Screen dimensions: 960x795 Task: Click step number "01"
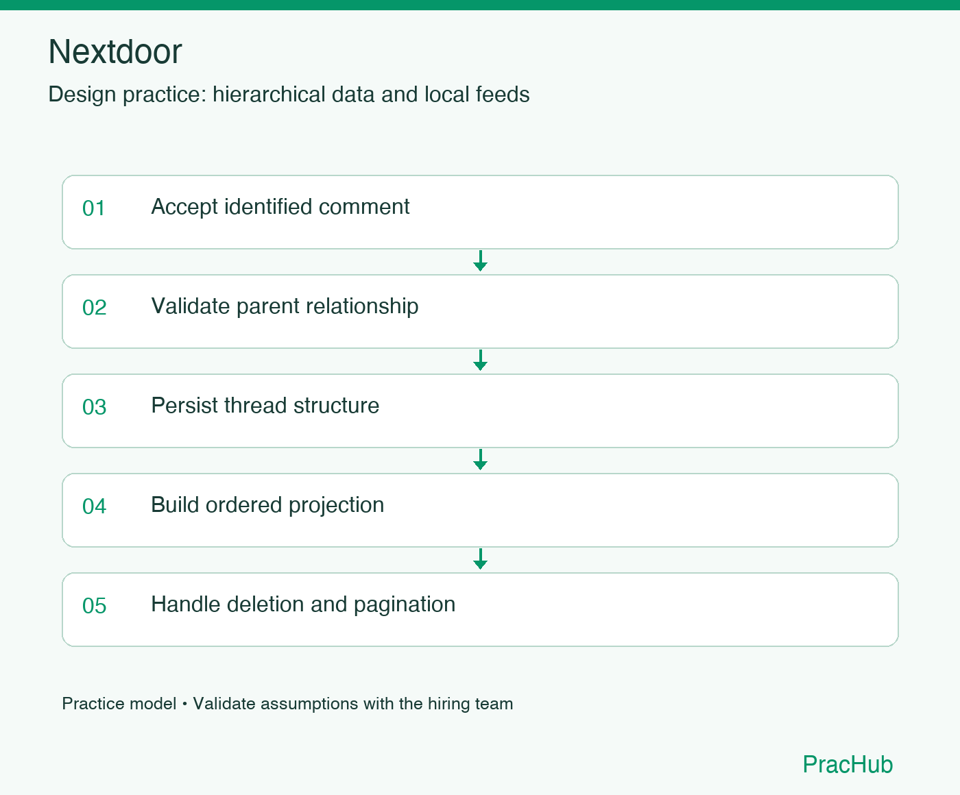tap(94, 208)
